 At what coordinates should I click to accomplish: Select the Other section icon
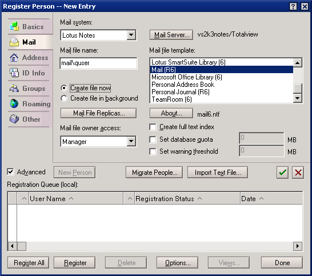point(14,119)
